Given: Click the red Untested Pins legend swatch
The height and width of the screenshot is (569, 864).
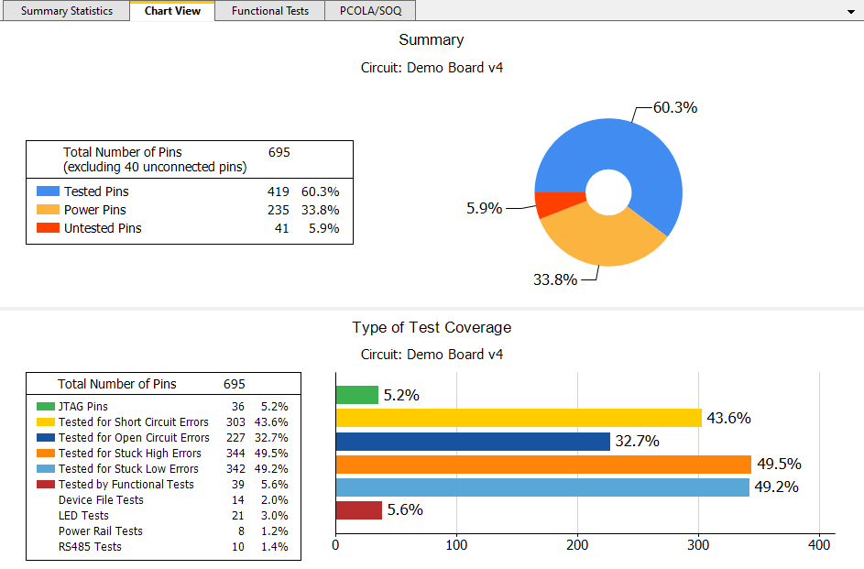Looking at the screenshot, I should pos(48,228).
